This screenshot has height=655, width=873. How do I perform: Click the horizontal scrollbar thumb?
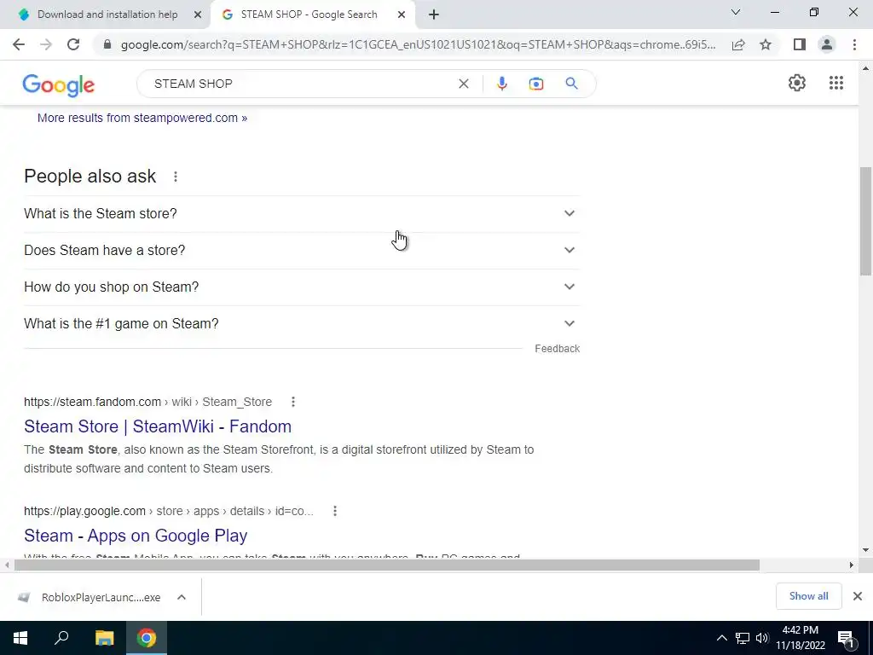tap(386, 565)
